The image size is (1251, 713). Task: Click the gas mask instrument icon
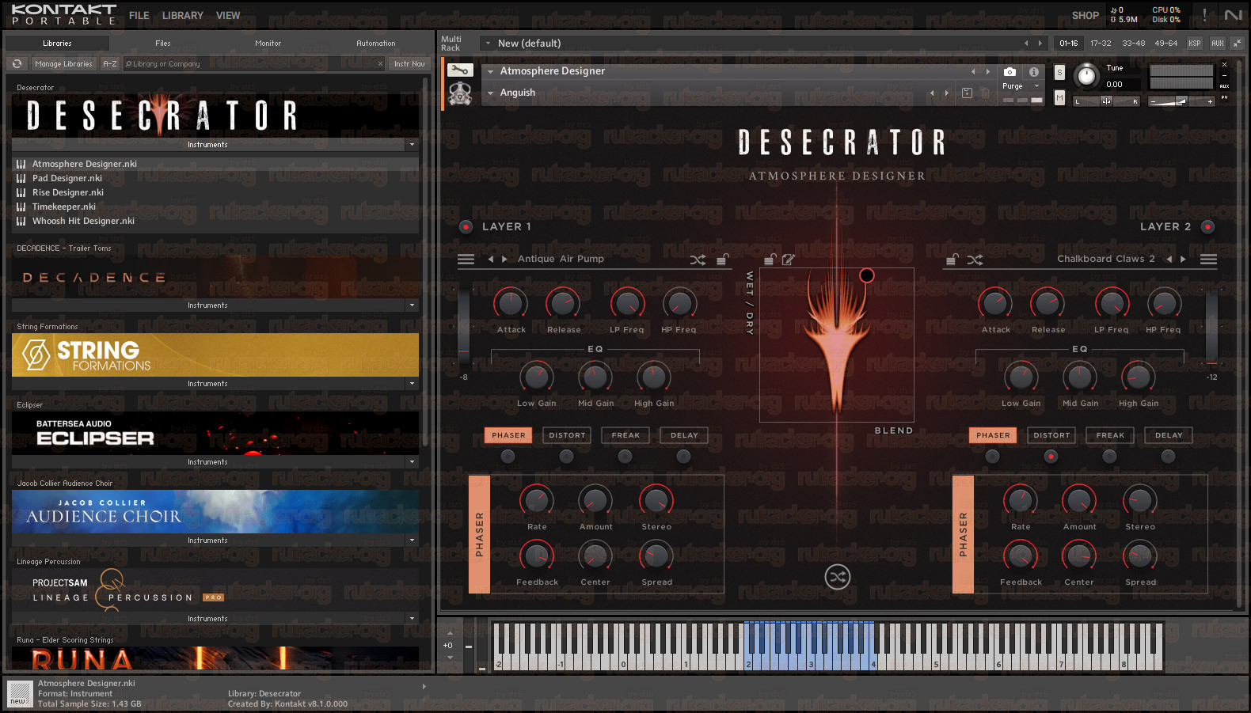[x=460, y=93]
